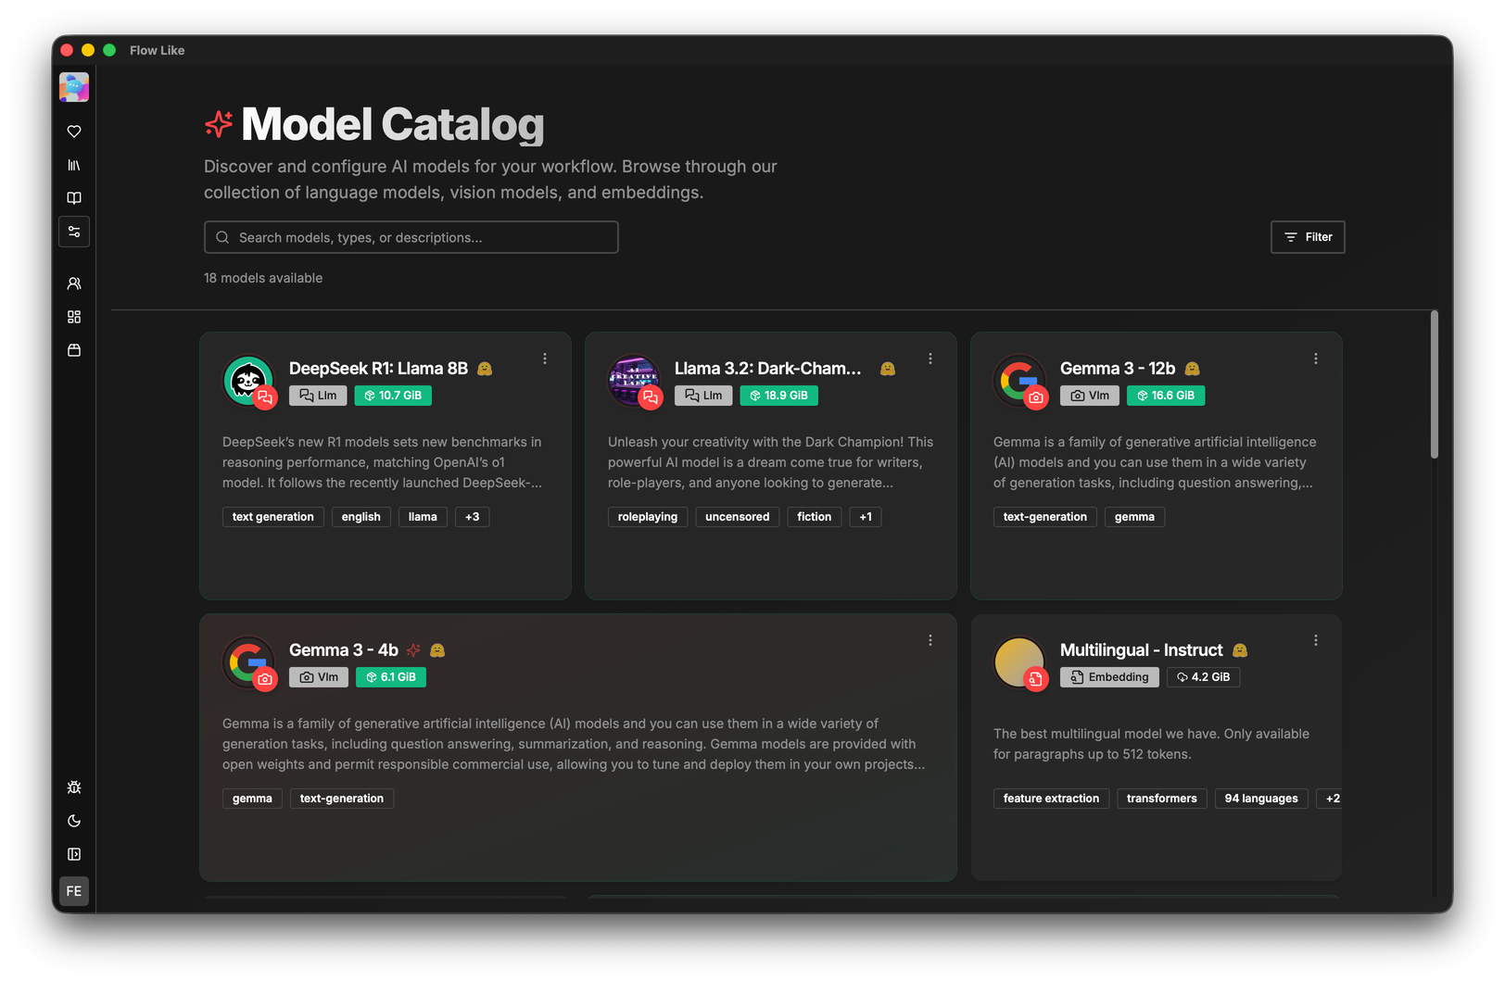Screen dimensions: 1505x982
Task: Select the Models settings icon in the sidebar
Action: tap(74, 232)
